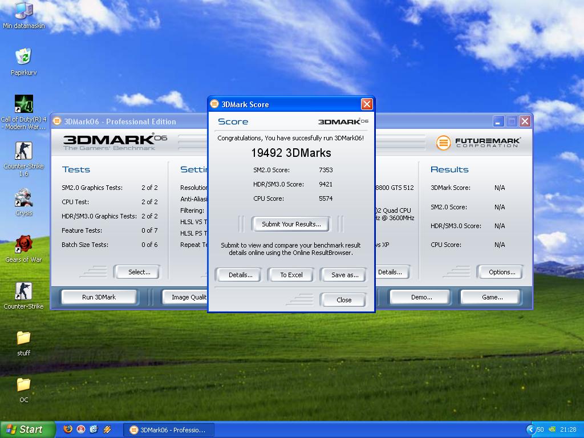This screenshot has width=584, height=438.
Task: Close the 3DMark Score dialog with X
Action: [x=367, y=104]
